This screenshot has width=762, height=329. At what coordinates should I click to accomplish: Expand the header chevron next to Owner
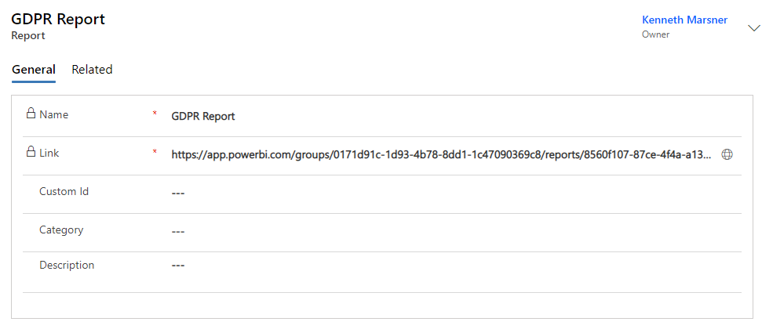point(753,28)
